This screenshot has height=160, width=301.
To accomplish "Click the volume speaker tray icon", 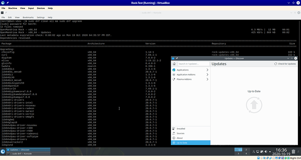I will point(266,152).
